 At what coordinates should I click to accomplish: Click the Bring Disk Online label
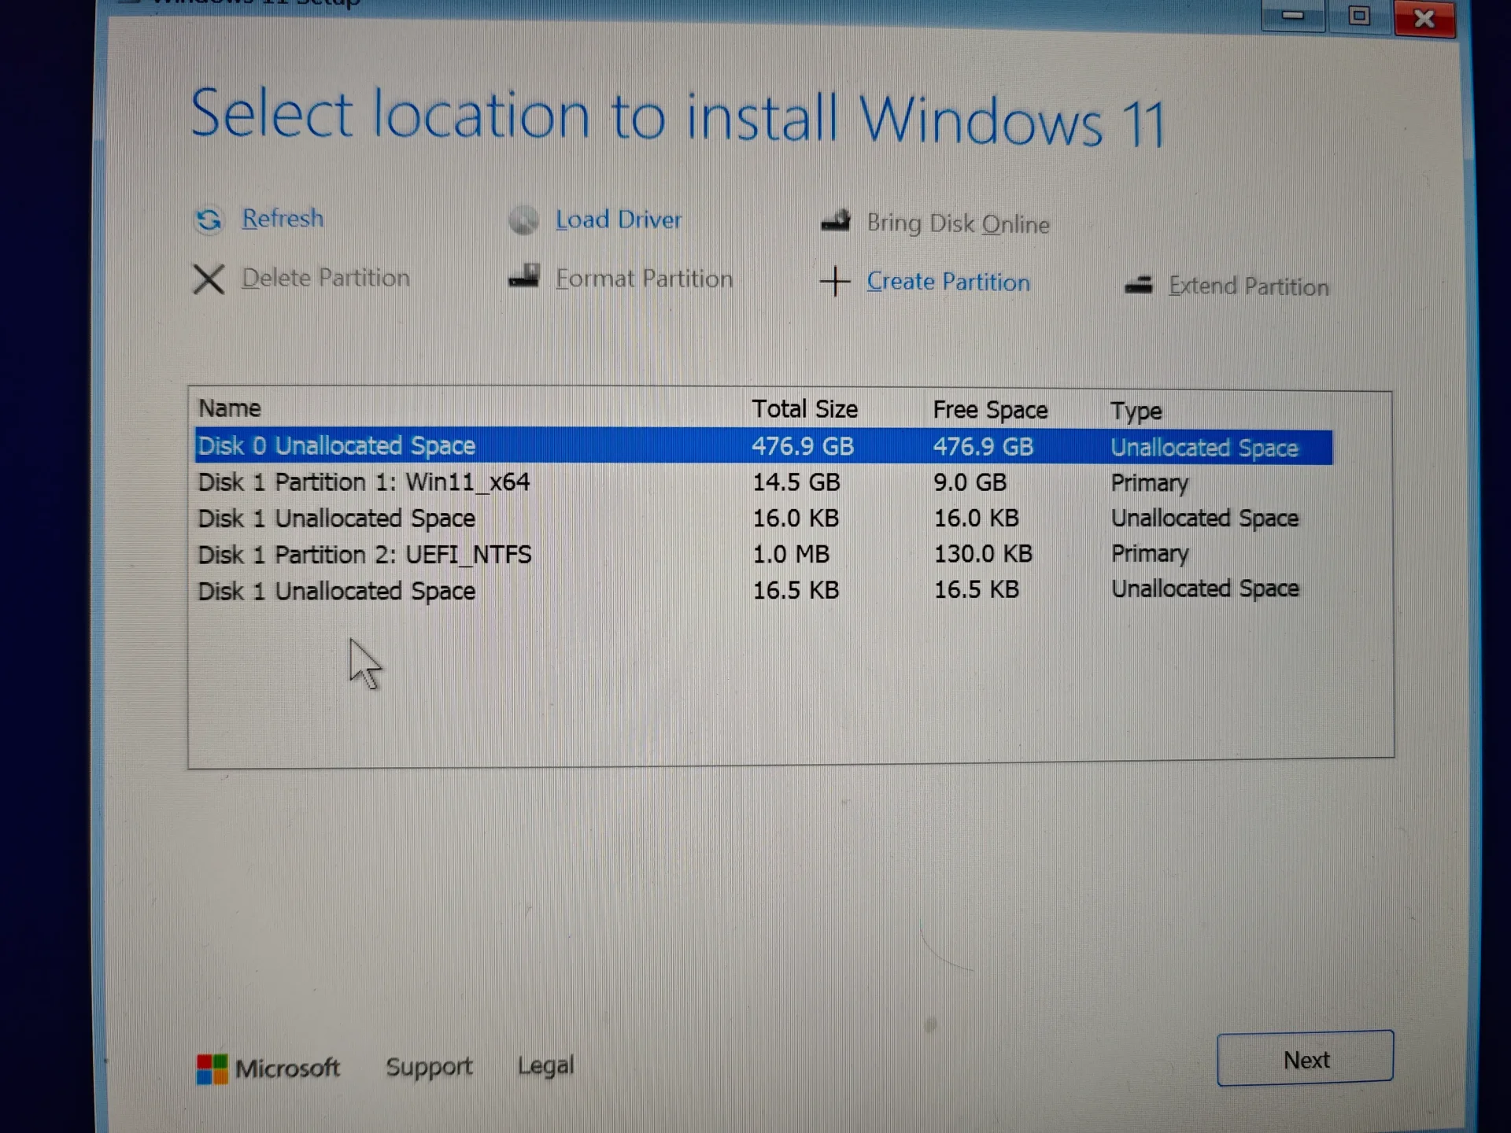[x=959, y=224]
